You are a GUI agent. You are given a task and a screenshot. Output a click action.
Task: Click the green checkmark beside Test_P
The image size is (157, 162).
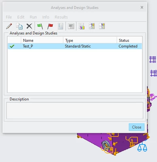[x=12, y=46]
